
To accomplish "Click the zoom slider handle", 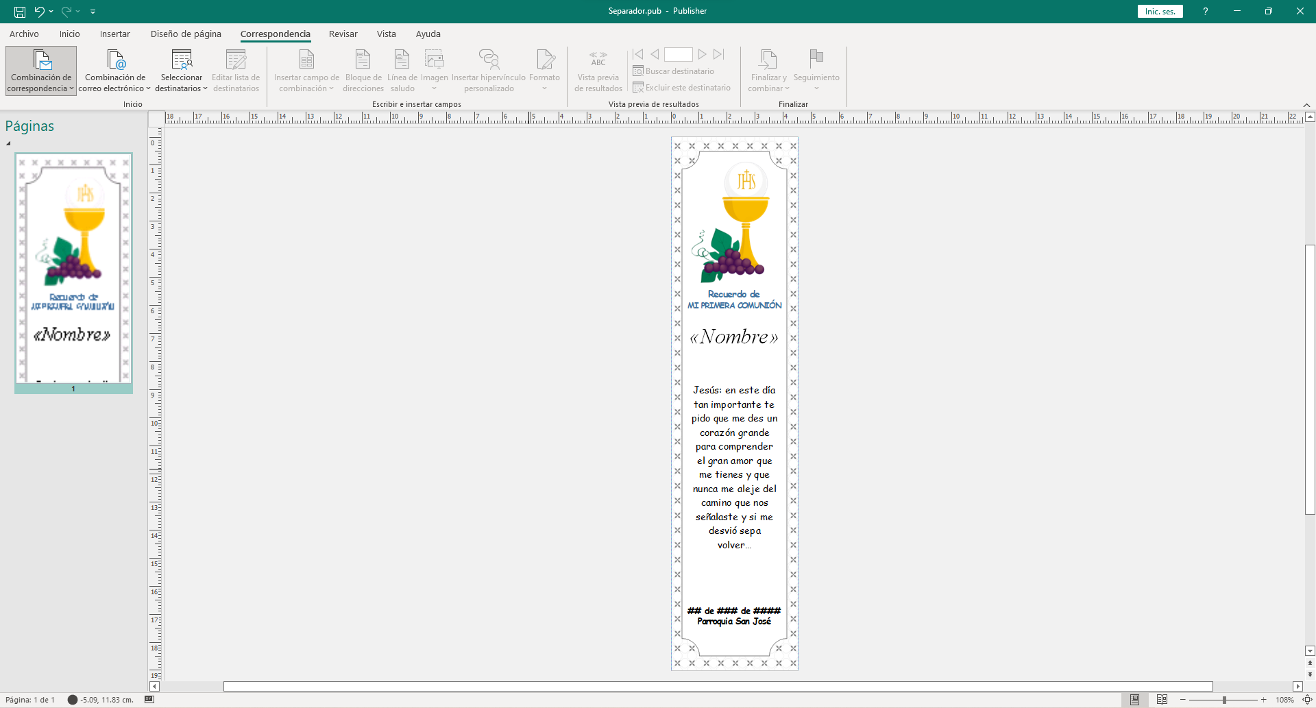I will (x=1224, y=700).
